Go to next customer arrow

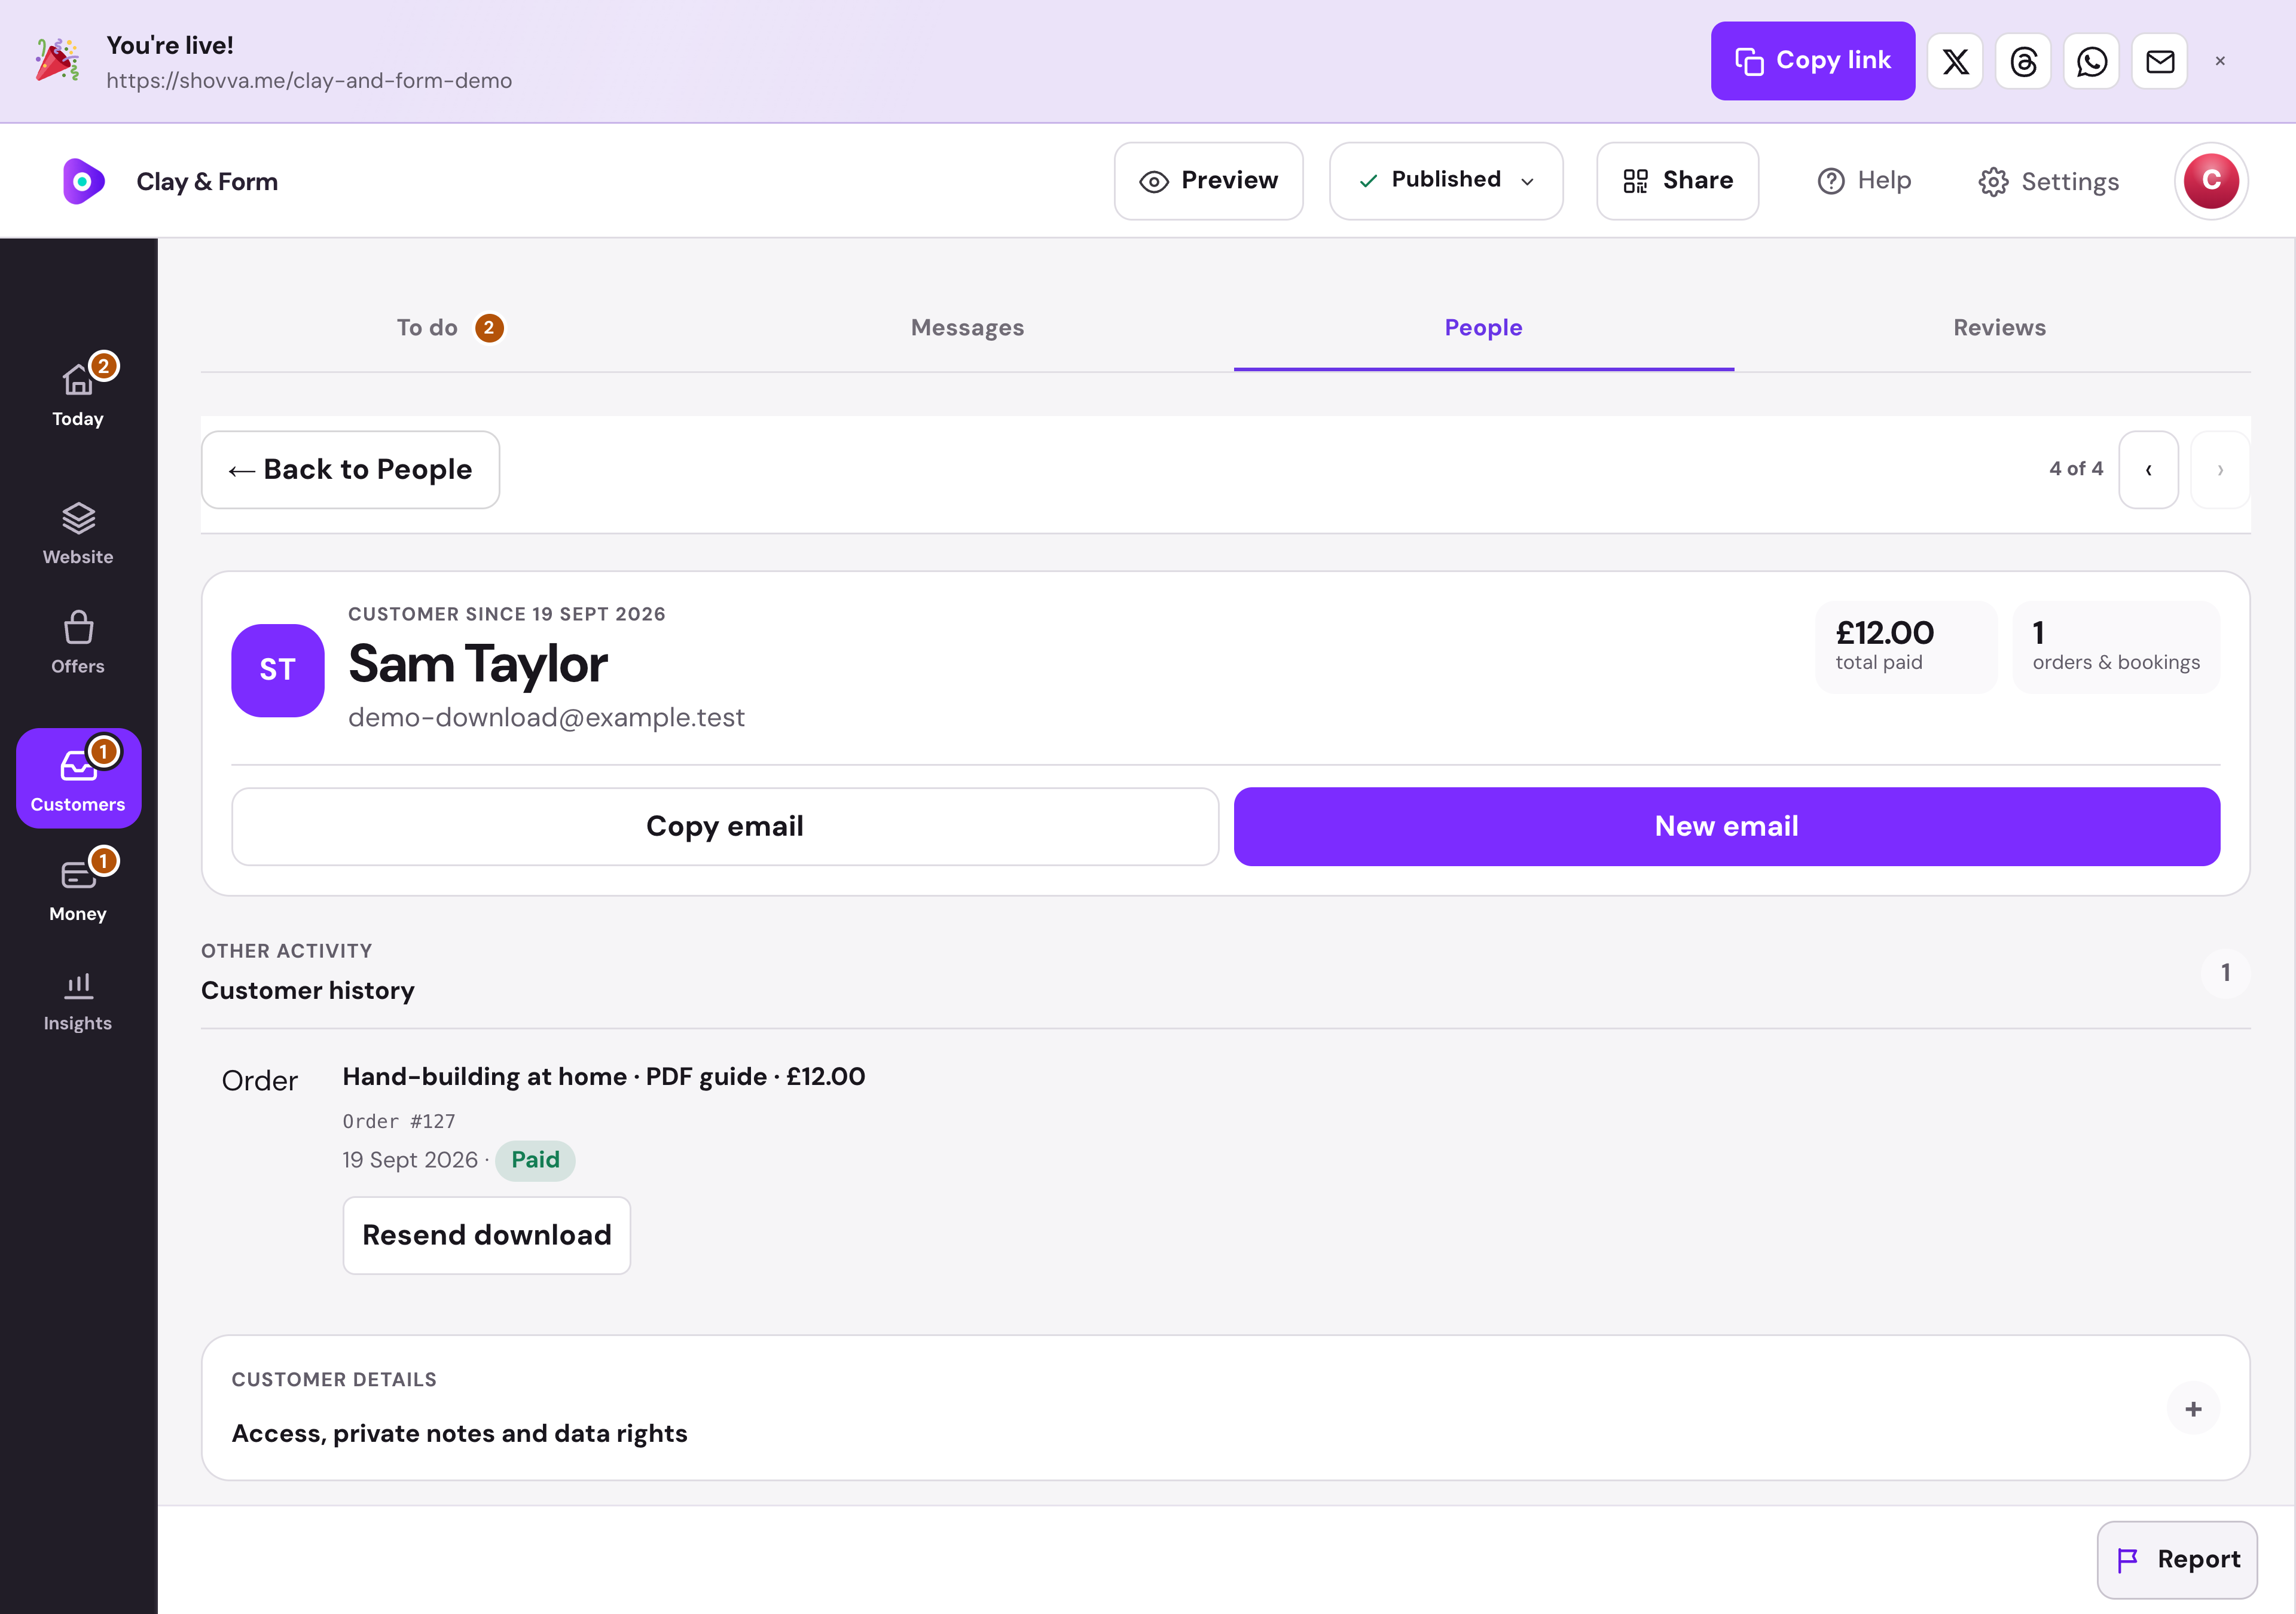[x=2220, y=470]
